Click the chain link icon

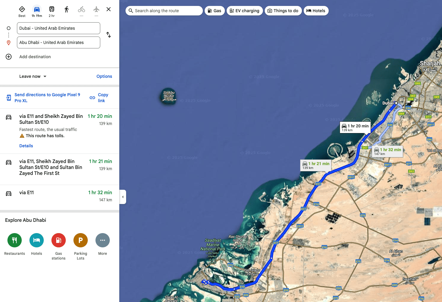[x=93, y=98]
